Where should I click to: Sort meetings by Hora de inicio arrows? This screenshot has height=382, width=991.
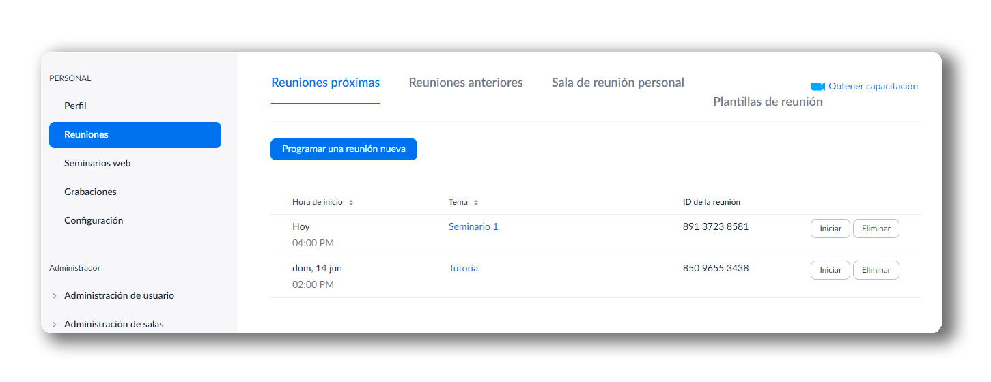coord(351,203)
